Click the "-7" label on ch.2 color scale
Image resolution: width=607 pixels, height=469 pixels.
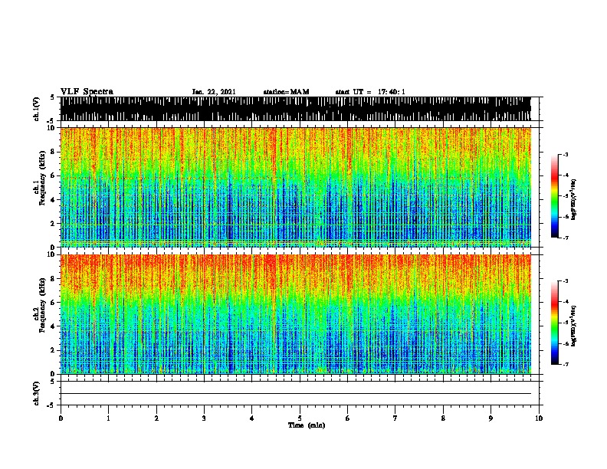[565, 364]
